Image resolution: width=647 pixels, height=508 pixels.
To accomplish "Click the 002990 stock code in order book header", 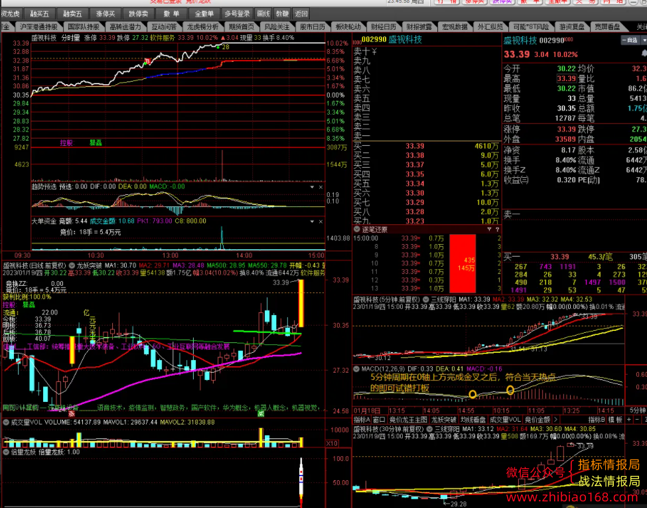I will (374, 40).
